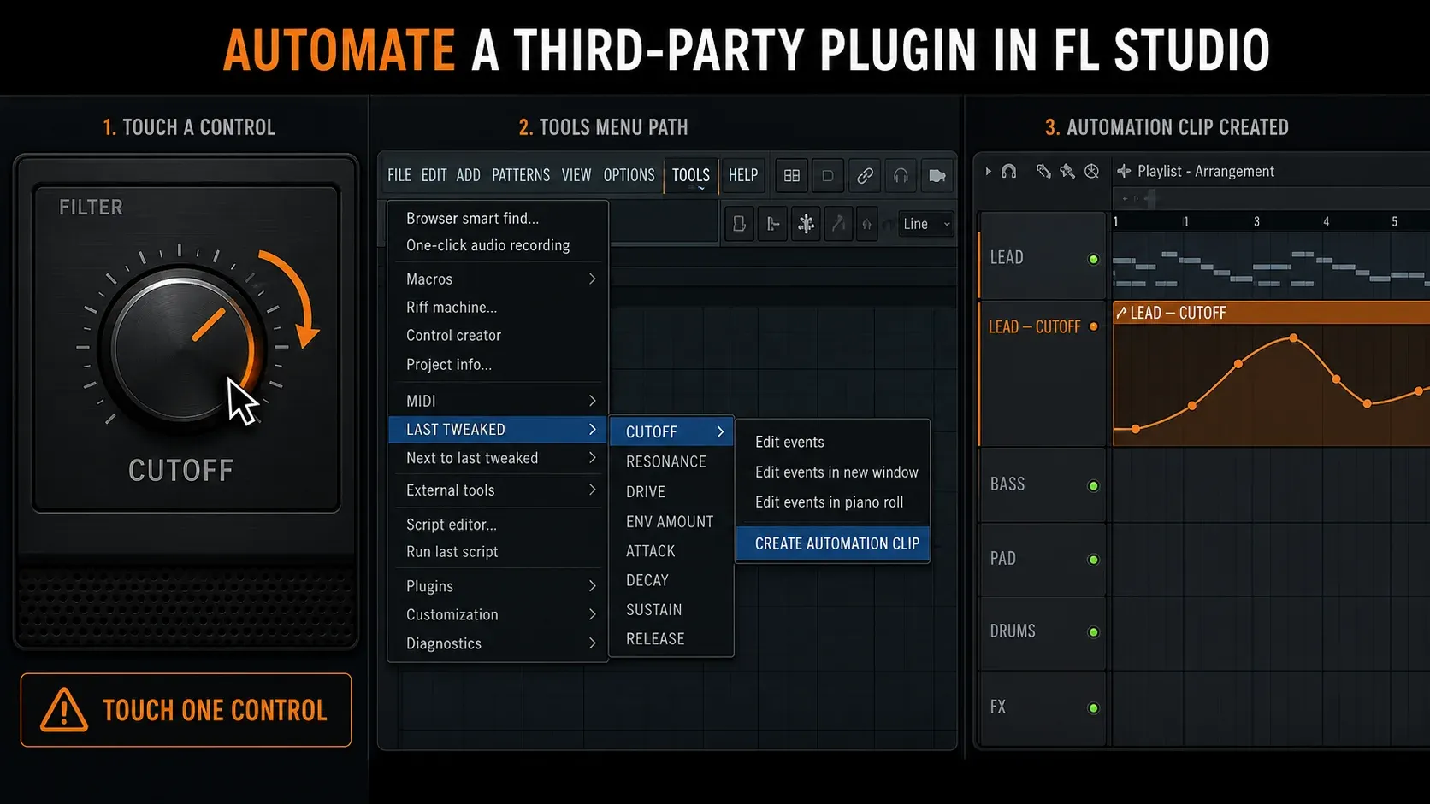The image size is (1430, 804).
Task: Click the square icon in the top toolbar
Action: tap(828, 175)
